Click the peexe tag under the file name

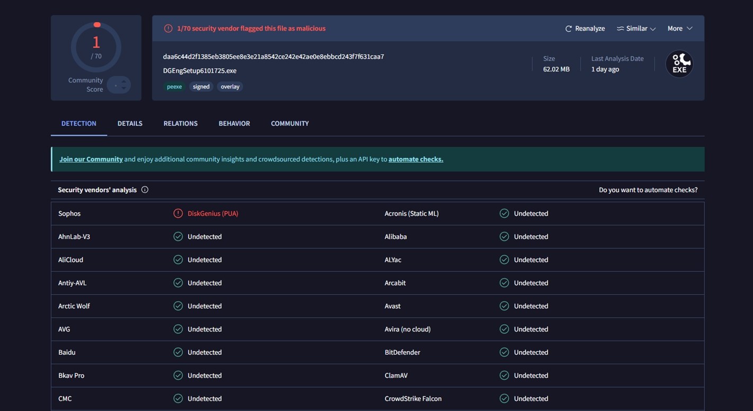(174, 86)
